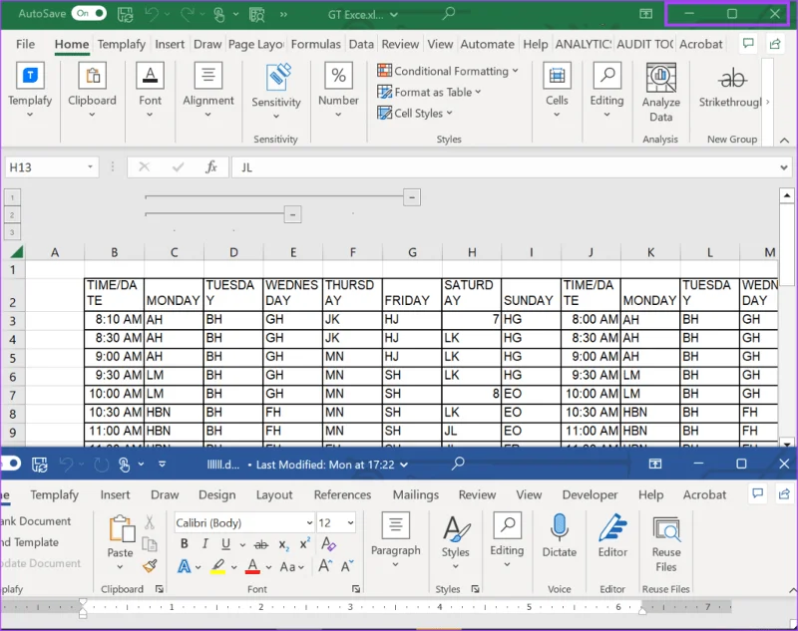
Task: Open the Developer tab in Word
Action: (x=590, y=494)
